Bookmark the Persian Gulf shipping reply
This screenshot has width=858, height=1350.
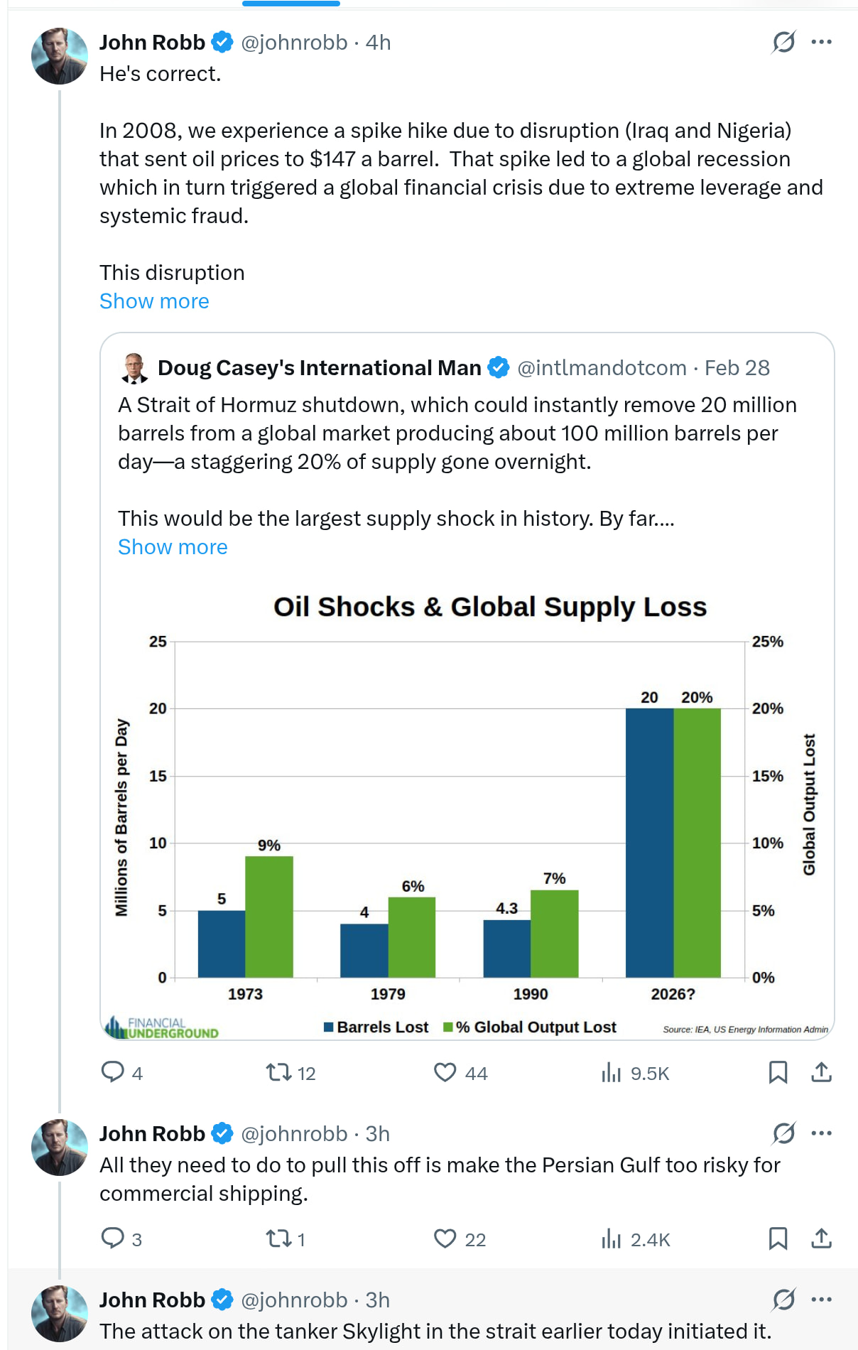[778, 1238]
